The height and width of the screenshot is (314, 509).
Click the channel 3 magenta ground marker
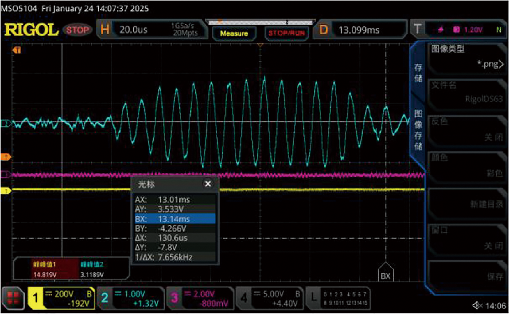[x=6, y=175]
